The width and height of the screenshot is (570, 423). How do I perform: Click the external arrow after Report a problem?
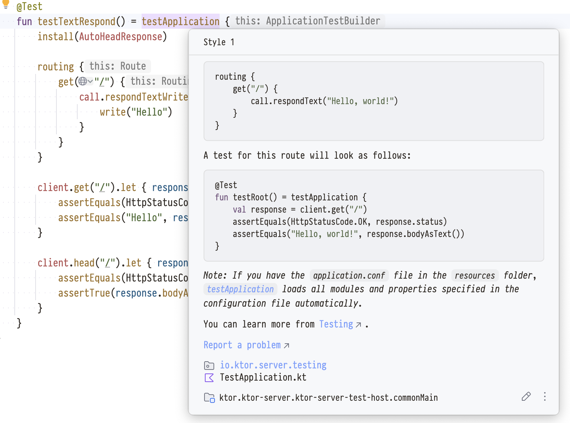(286, 346)
